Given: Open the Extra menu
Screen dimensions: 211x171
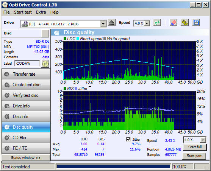Looking at the screenshot, I should pyautogui.click(x=41, y=12).
